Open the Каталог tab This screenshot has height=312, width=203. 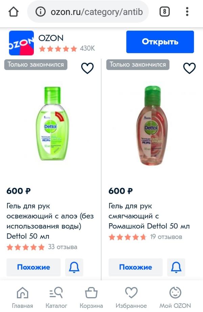[x=56, y=297]
